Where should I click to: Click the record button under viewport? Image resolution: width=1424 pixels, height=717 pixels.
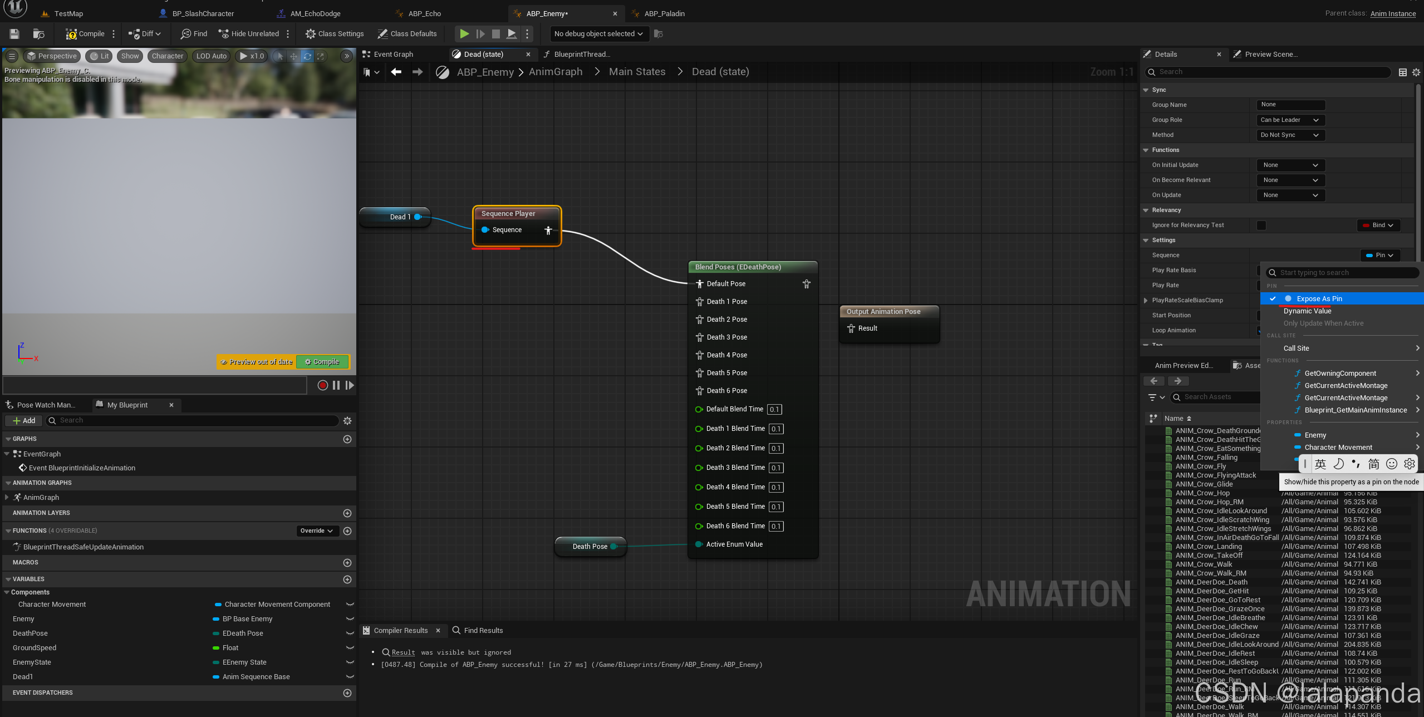coord(322,385)
